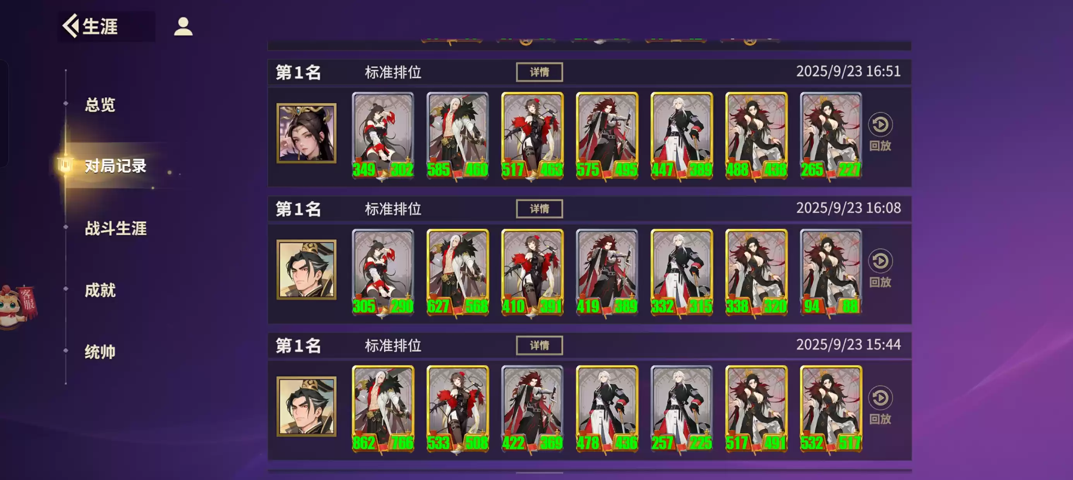Open the 总览 overview tab
The height and width of the screenshot is (480, 1073).
coord(100,105)
